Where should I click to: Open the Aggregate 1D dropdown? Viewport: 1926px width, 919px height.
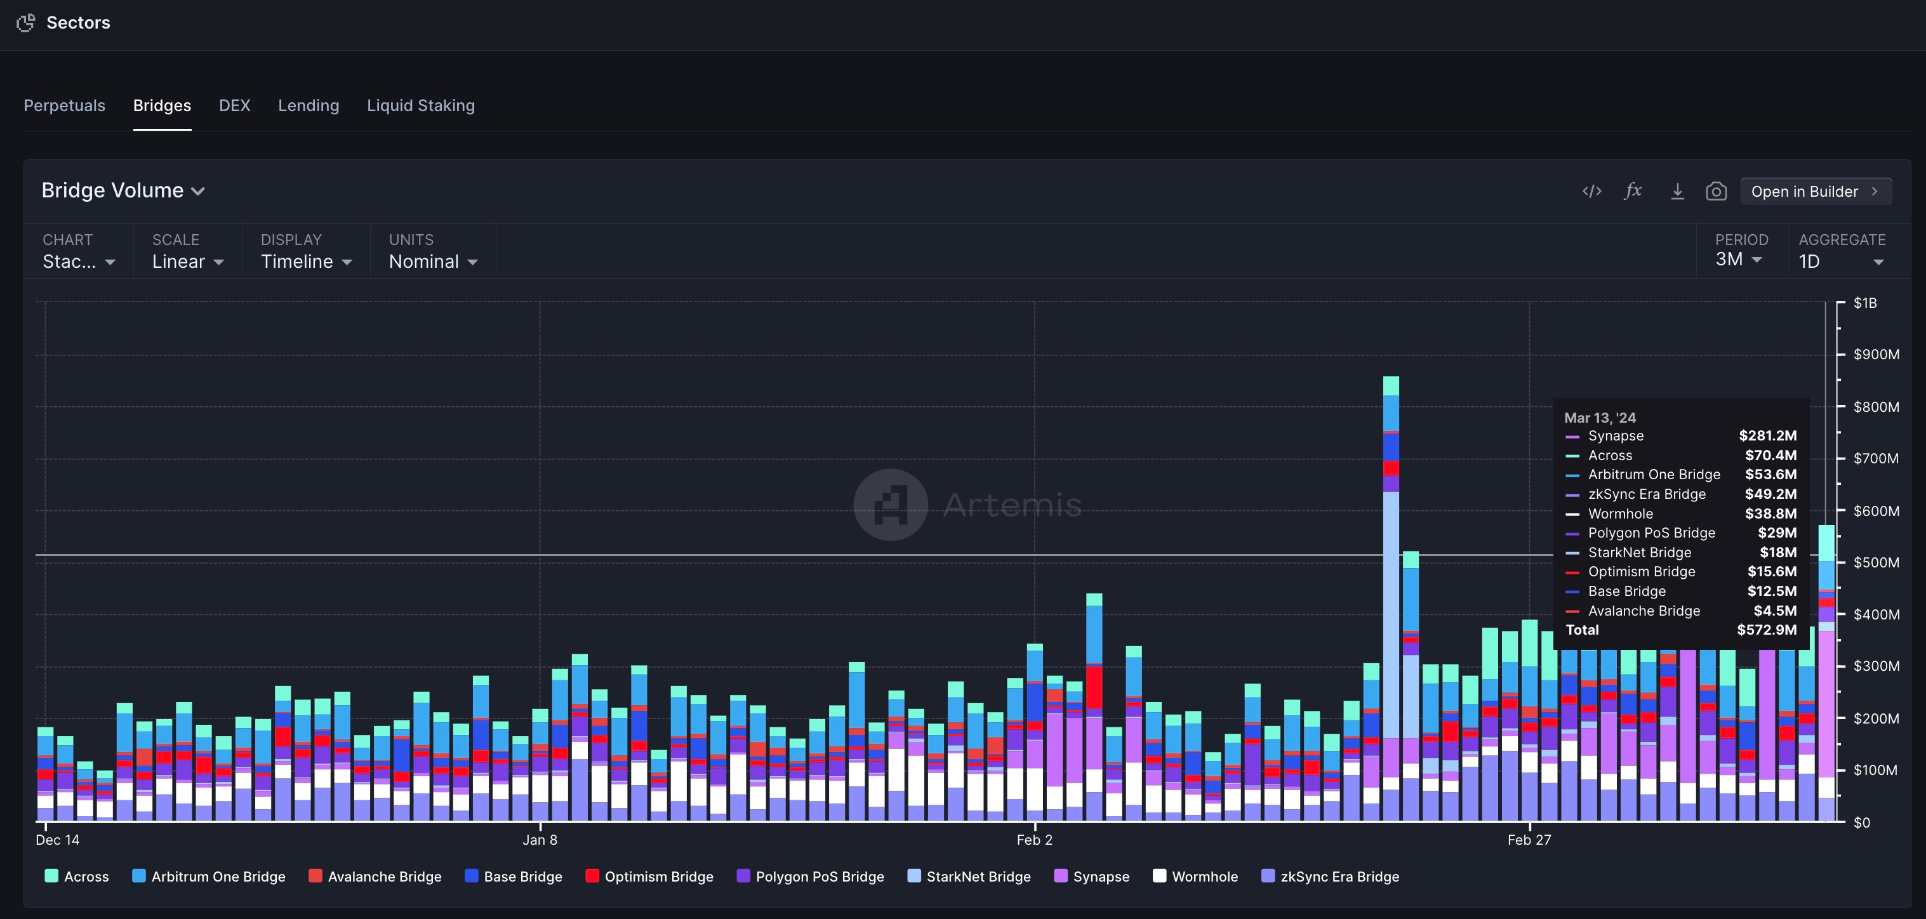(1842, 252)
